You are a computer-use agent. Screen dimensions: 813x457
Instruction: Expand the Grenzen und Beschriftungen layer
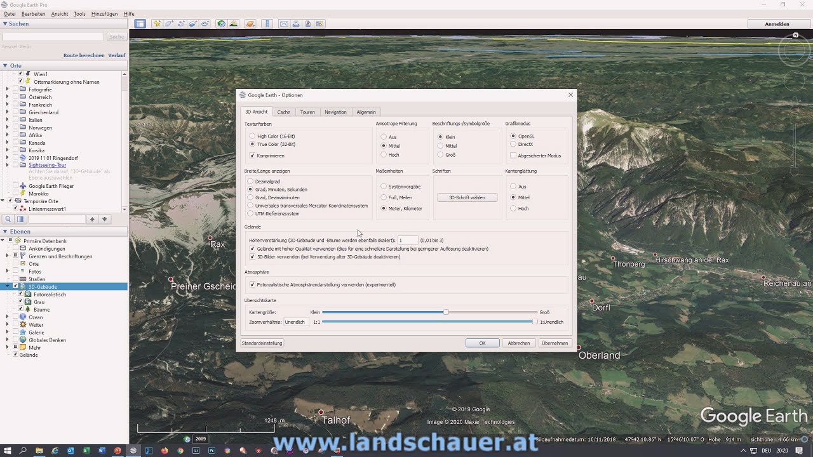(x=8, y=256)
